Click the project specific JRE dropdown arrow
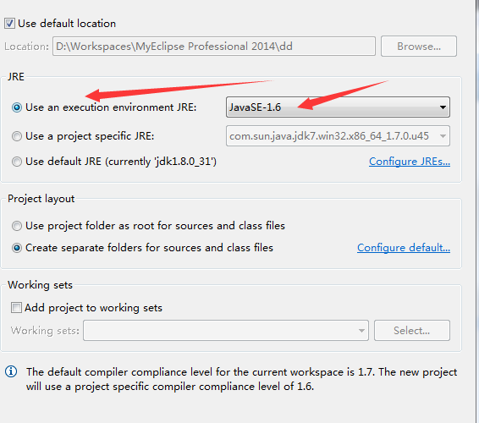The width and height of the screenshot is (479, 423). (443, 136)
